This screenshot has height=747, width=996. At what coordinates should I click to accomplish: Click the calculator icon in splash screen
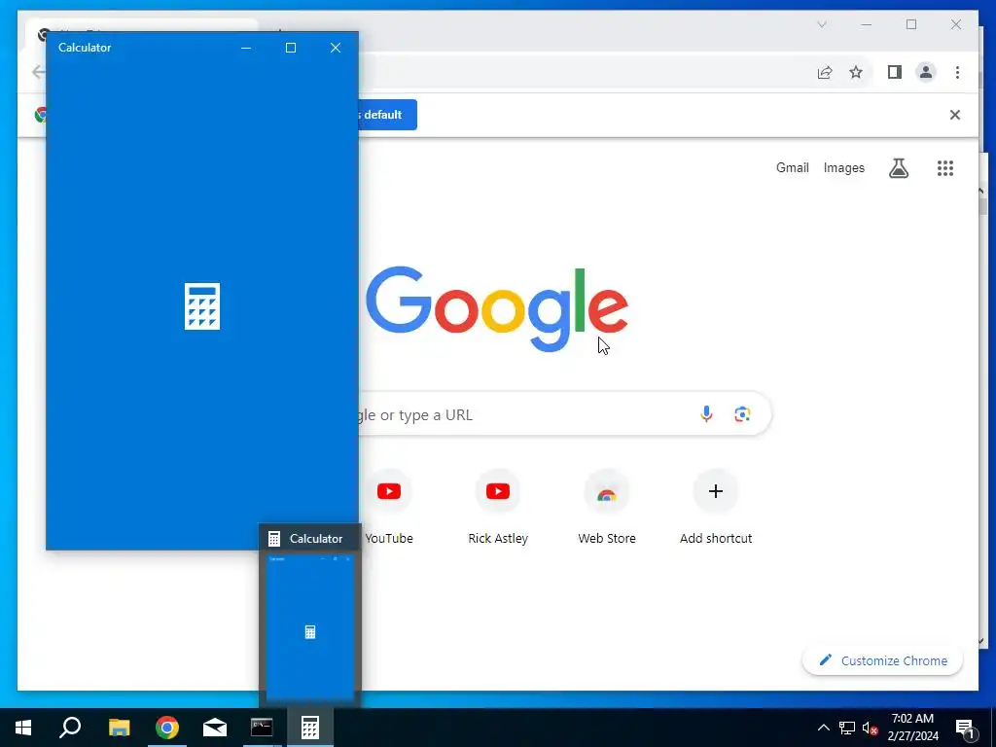[202, 306]
